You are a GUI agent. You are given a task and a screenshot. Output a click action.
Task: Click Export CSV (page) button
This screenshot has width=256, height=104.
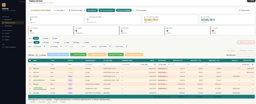pos(116,54)
